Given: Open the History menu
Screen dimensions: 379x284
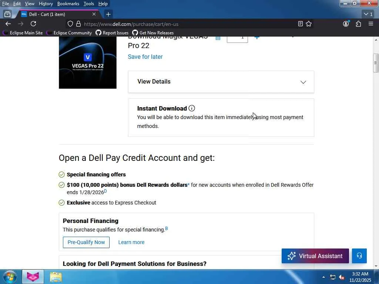Looking at the screenshot, I should pyautogui.click(x=46, y=4).
